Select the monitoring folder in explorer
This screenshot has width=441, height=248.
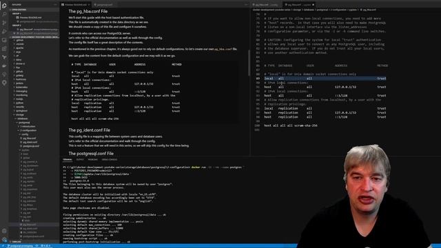21,95
